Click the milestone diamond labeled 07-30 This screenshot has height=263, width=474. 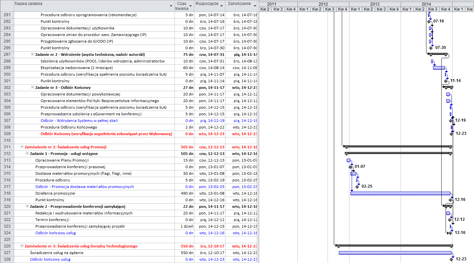[x=431, y=48]
